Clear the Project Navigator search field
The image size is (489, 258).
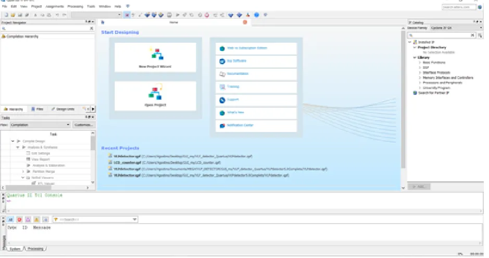coord(91,28)
